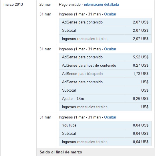
Task: Select the -0,26 US$ adjustment amount
Action: pos(140,98)
